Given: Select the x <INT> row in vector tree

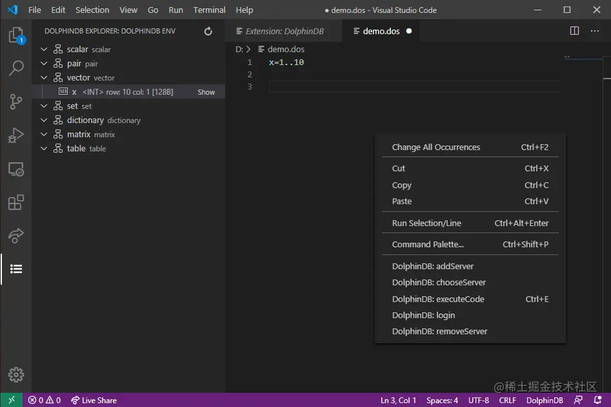Looking at the screenshot, I should tap(128, 92).
